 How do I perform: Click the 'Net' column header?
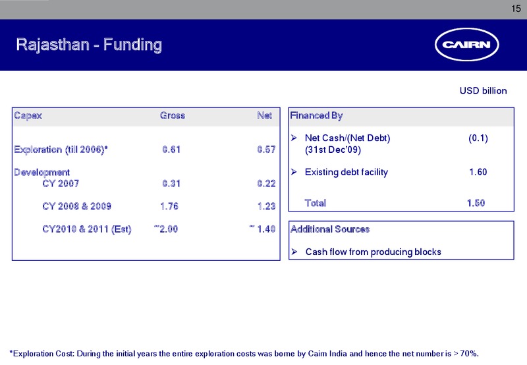(265, 115)
